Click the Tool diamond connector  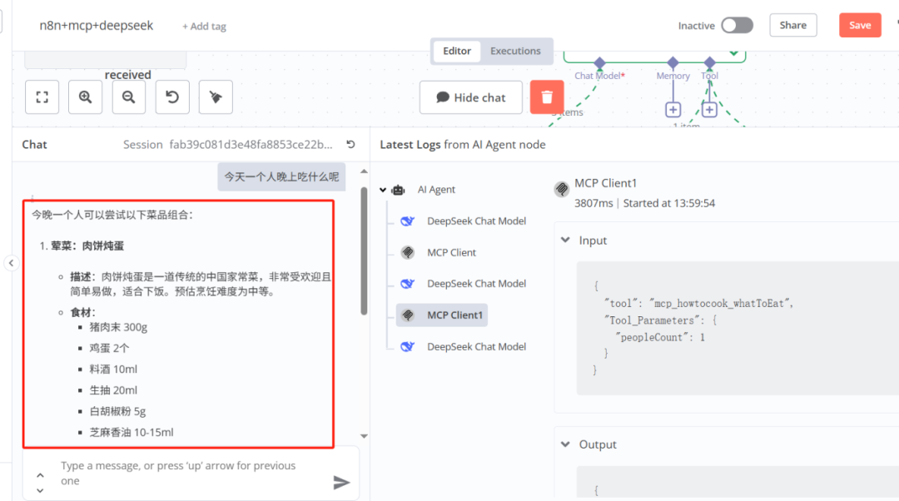point(710,62)
